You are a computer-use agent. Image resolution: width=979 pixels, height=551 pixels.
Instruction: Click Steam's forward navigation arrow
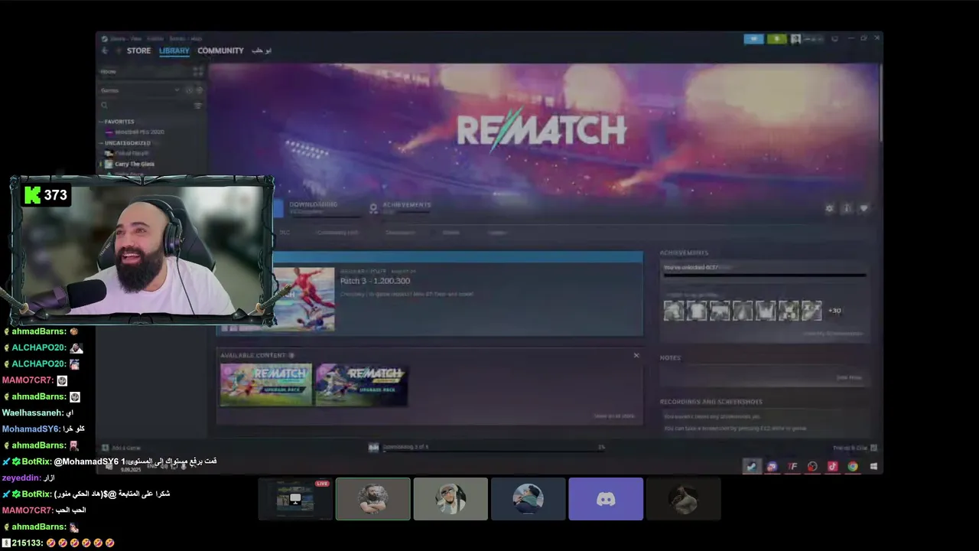pos(118,51)
